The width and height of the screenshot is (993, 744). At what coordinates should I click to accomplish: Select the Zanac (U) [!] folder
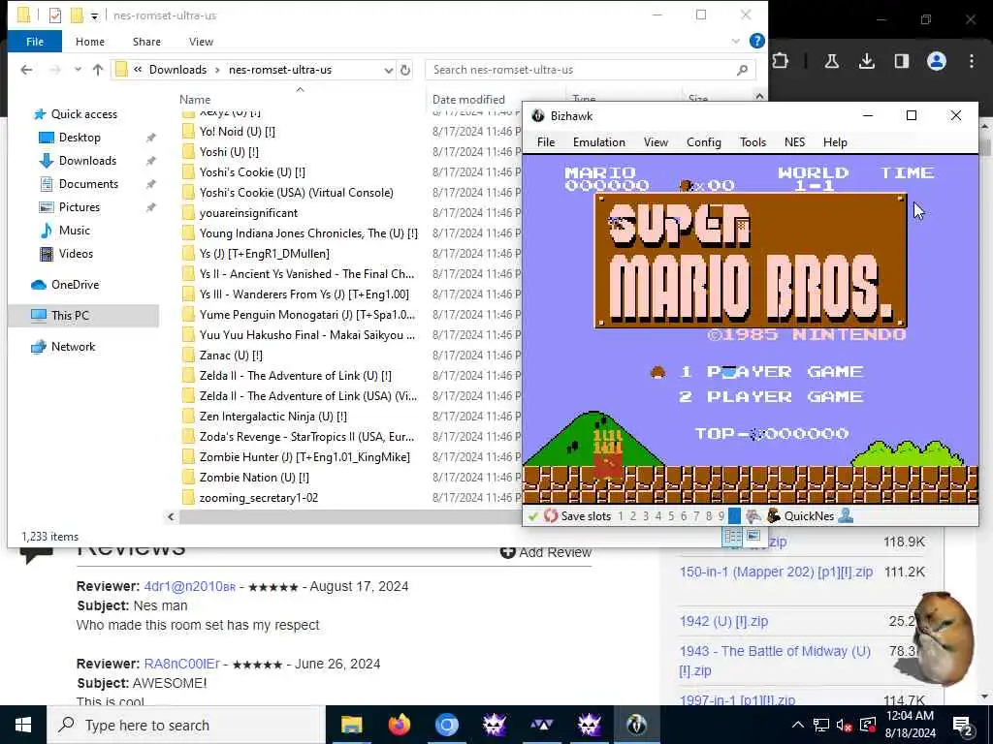(x=231, y=356)
